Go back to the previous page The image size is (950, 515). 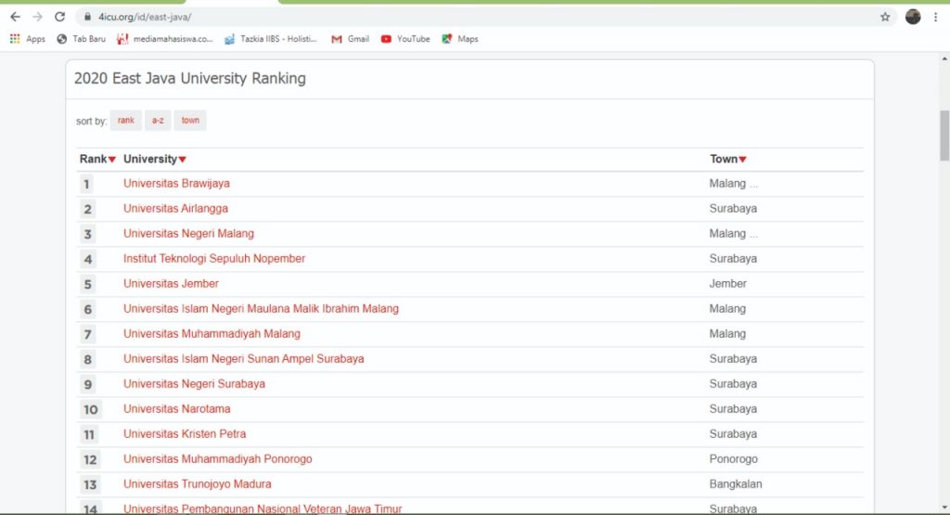[x=15, y=17]
